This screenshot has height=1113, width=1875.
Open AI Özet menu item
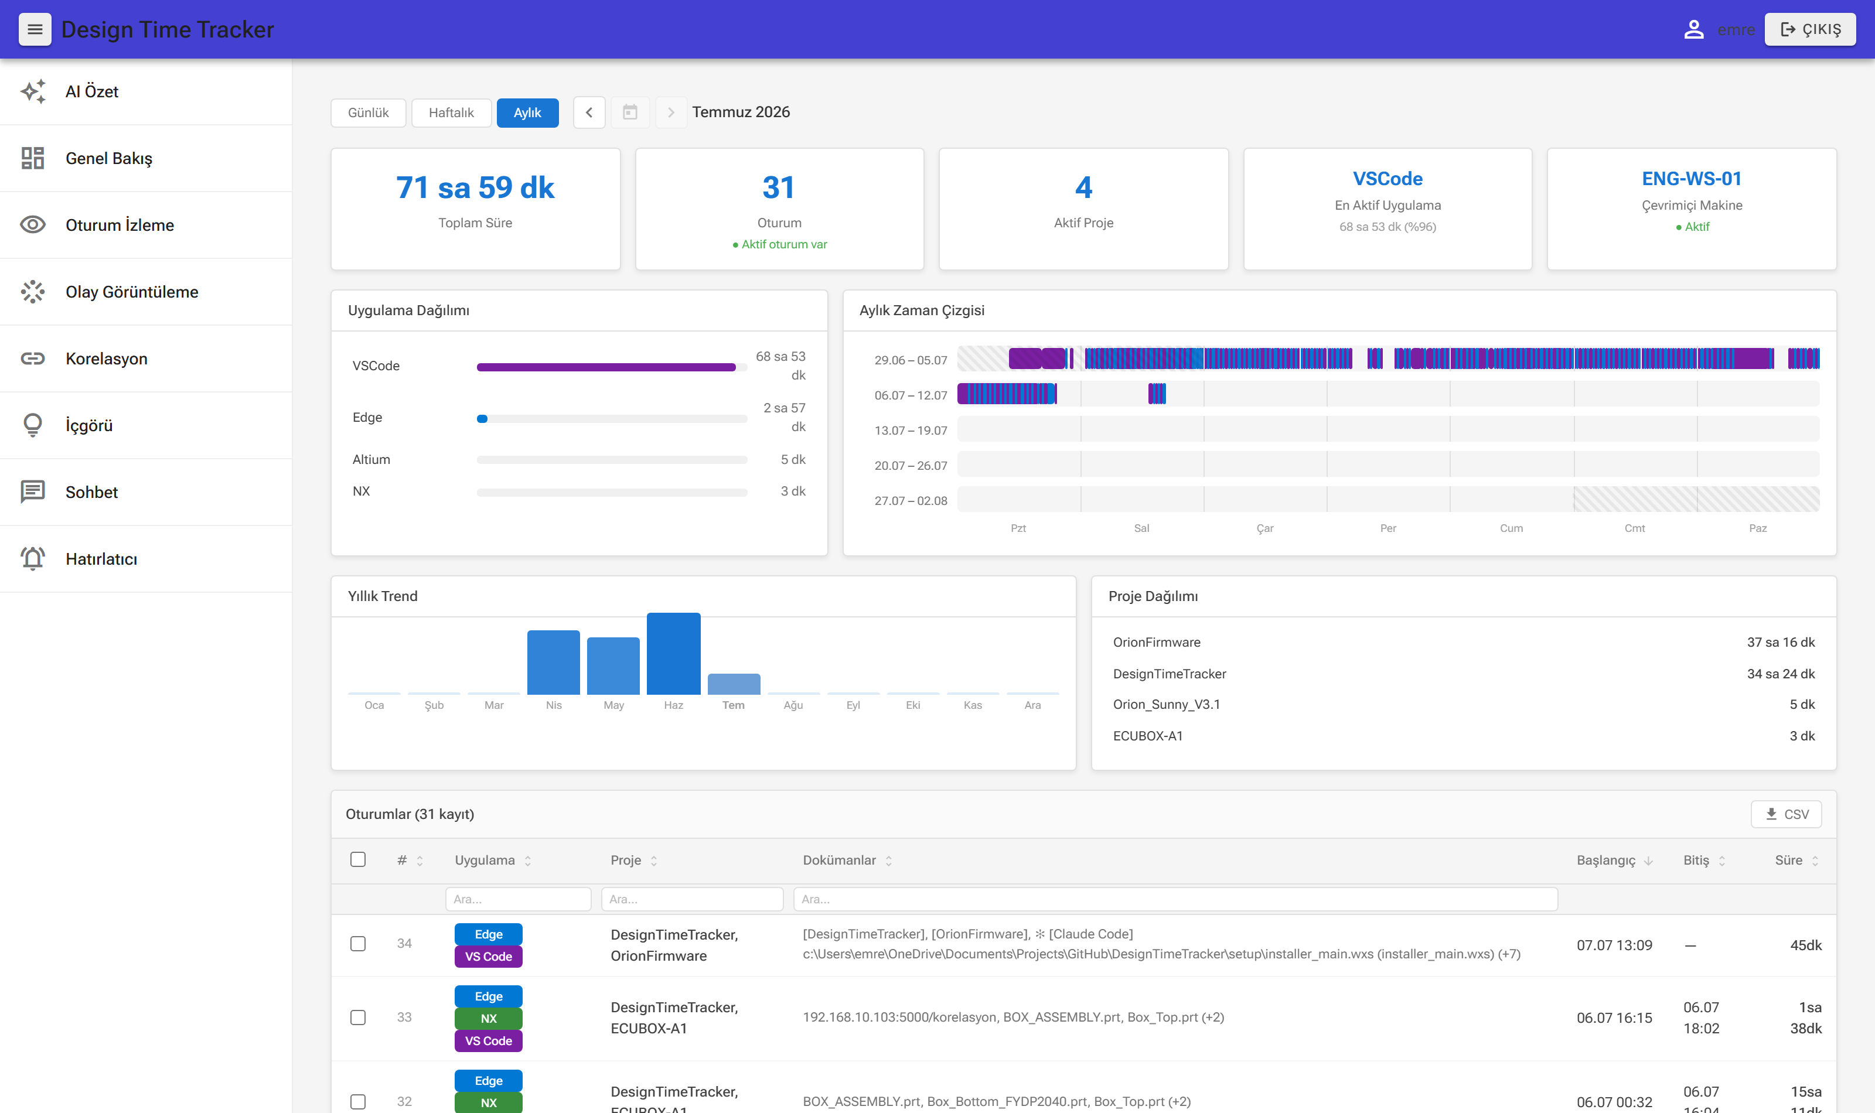click(145, 91)
